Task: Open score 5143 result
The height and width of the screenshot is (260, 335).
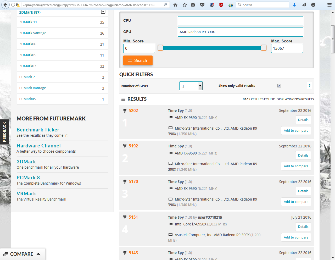Action: [x=133, y=253]
